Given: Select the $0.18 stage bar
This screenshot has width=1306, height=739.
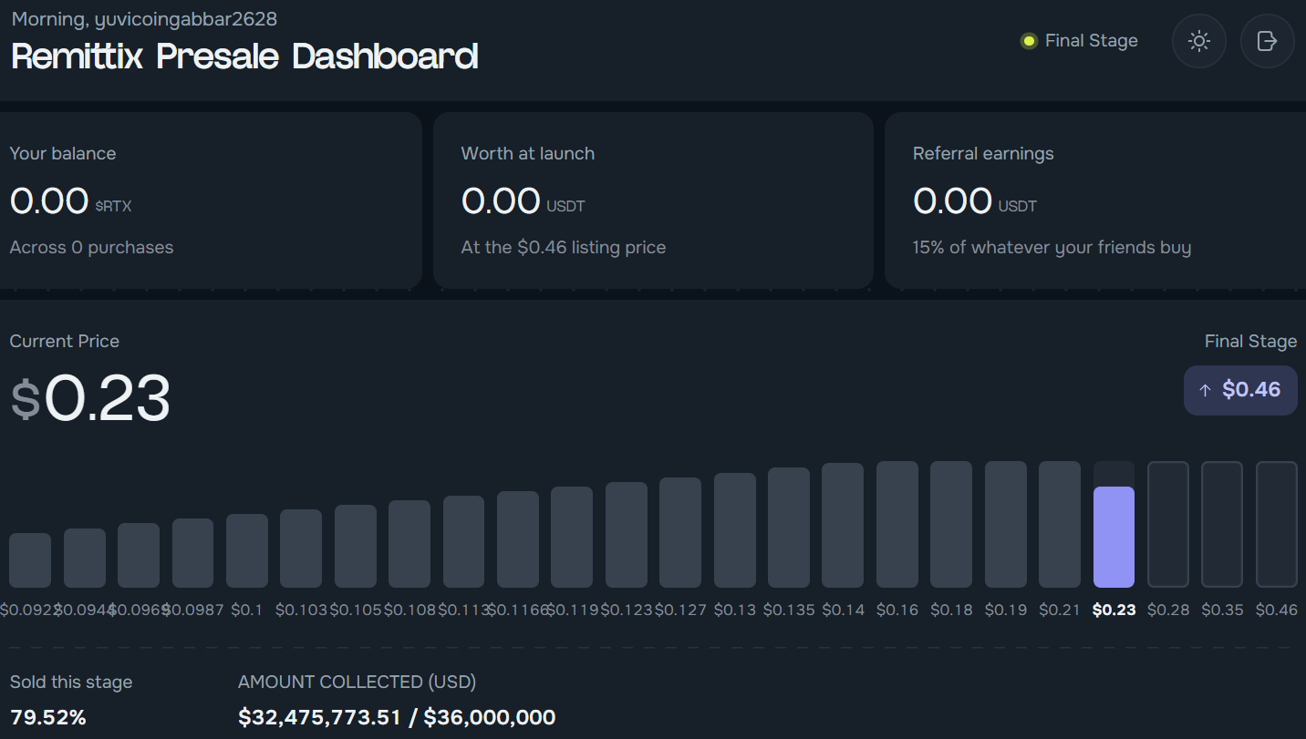Looking at the screenshot, I should click(x=951, y=525).
